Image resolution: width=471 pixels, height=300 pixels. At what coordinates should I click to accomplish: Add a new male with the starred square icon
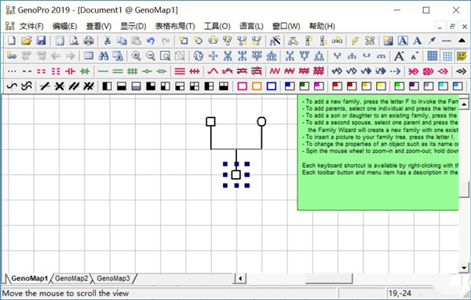click(183, 41)
